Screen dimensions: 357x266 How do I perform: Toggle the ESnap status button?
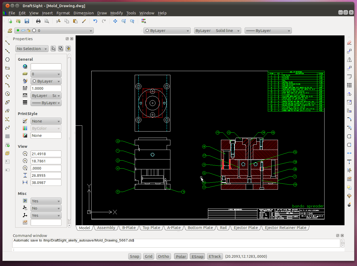pyautogui.click(x=198, y=256)
